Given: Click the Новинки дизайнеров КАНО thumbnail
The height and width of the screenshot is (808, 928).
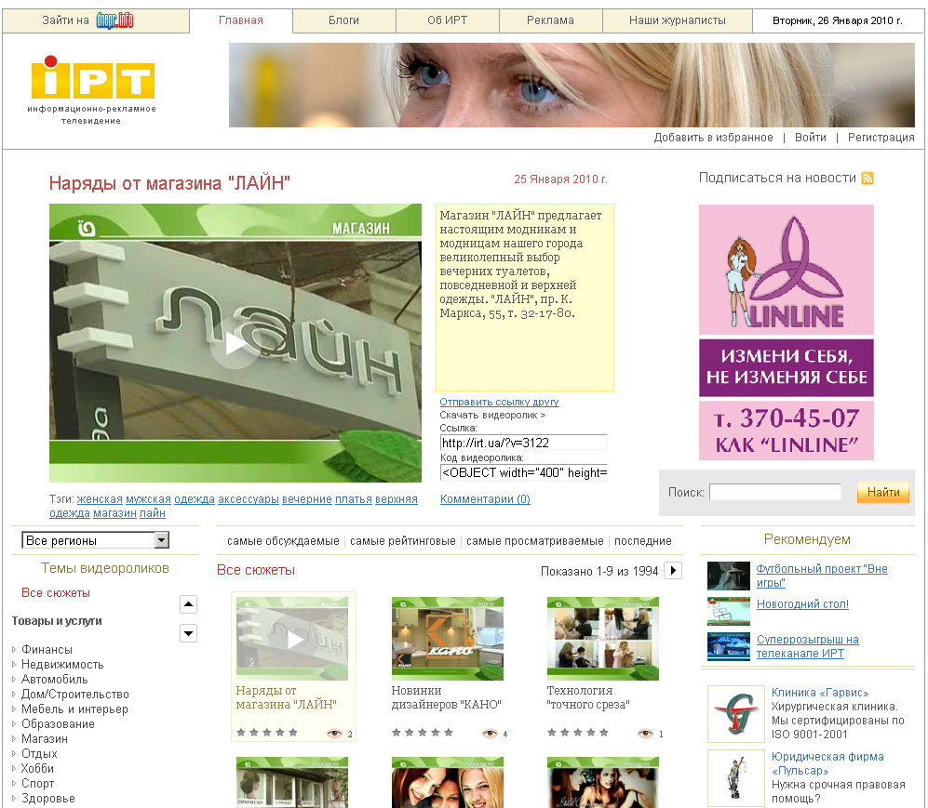Looking at the screenshot, I should pos(448,639).
